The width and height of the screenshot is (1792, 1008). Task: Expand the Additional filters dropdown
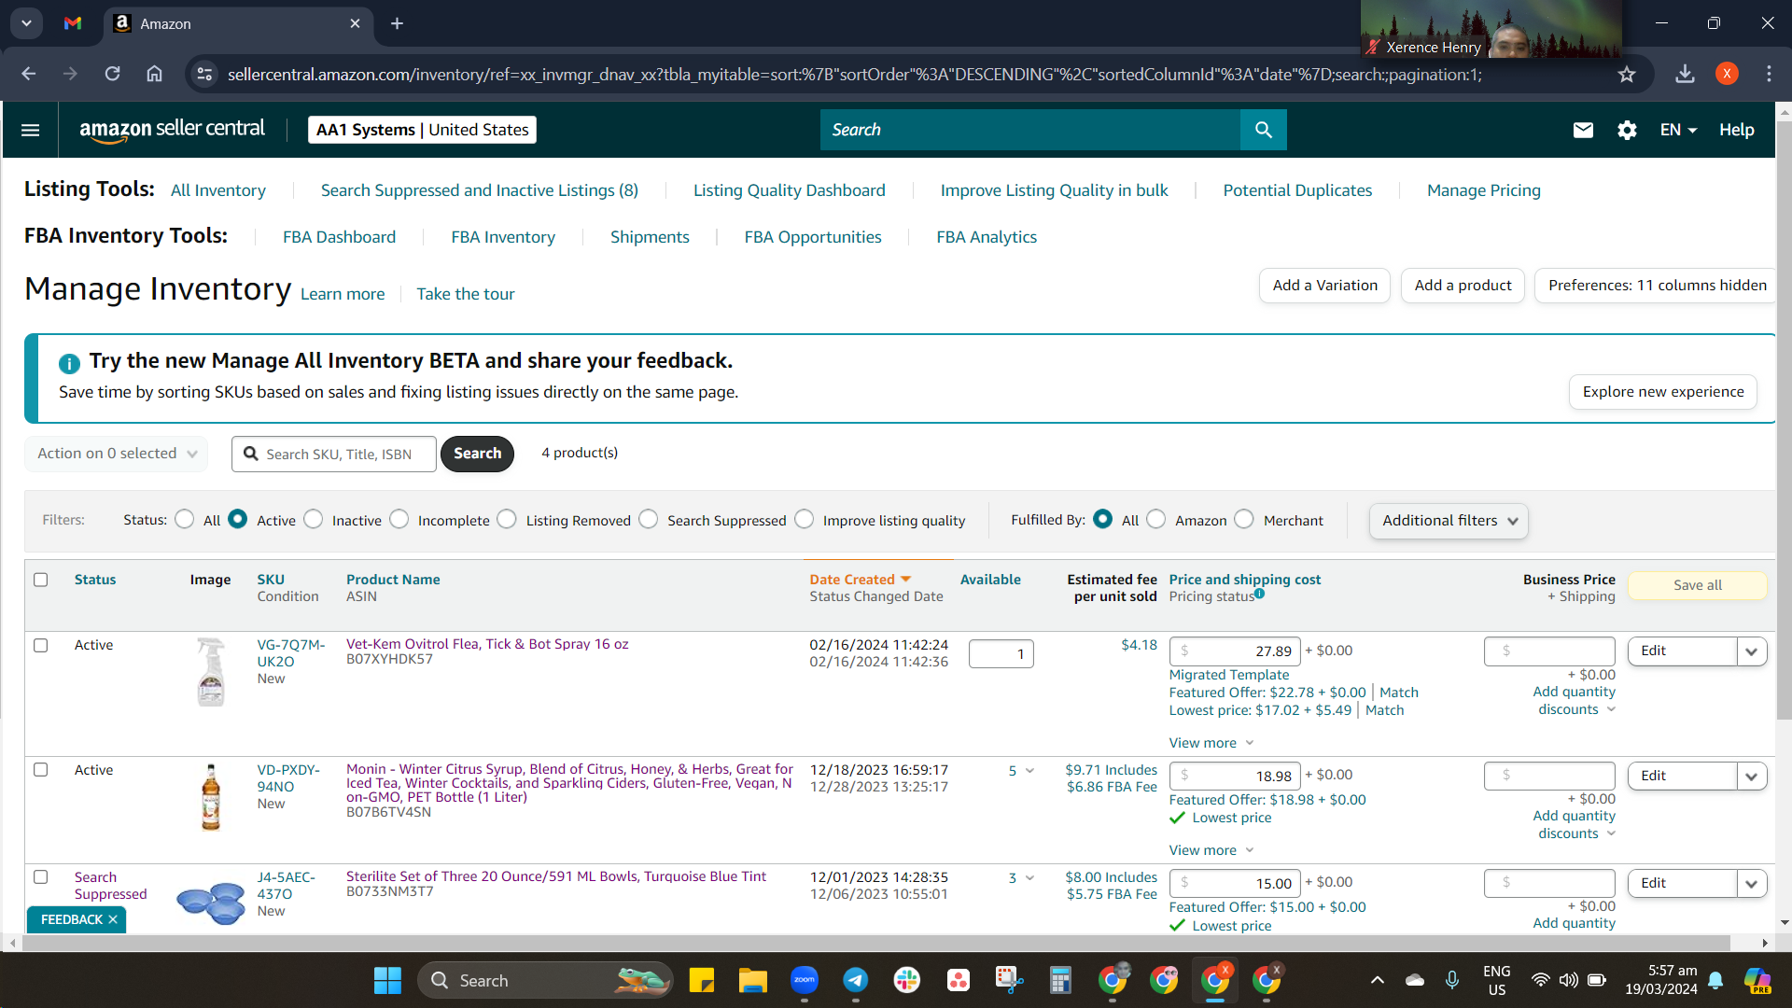pos(1449,521)
